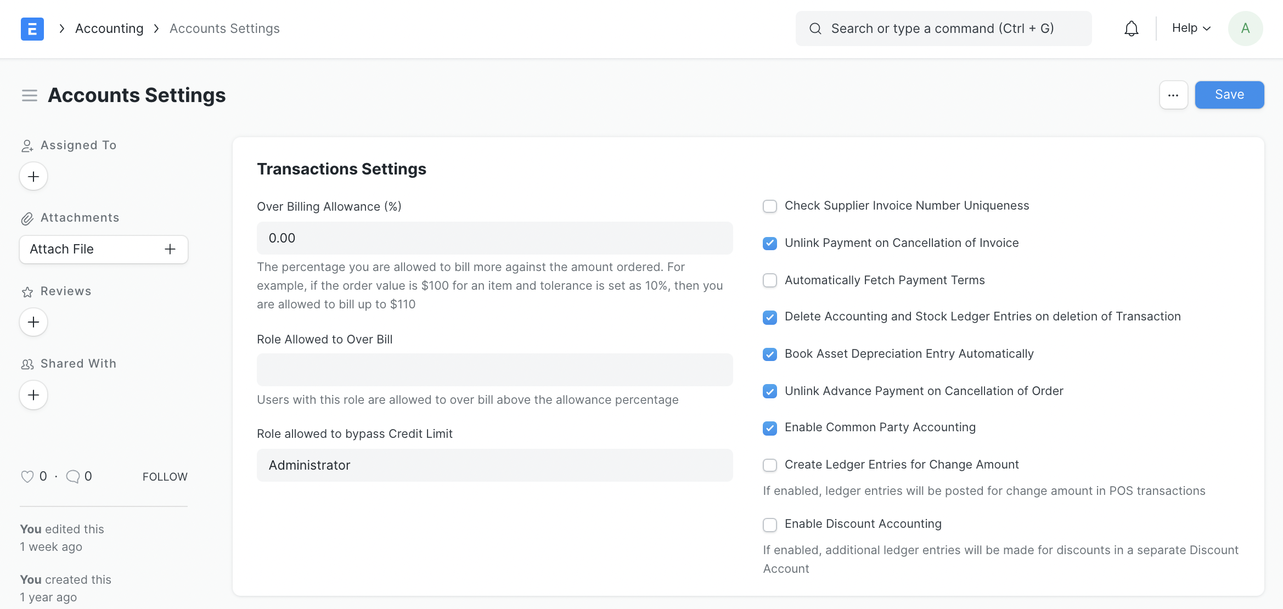The width and height of the screenshot is (1283, 609).
Task: Add a review using the Reviews plus icon
Action: [33, 322]
